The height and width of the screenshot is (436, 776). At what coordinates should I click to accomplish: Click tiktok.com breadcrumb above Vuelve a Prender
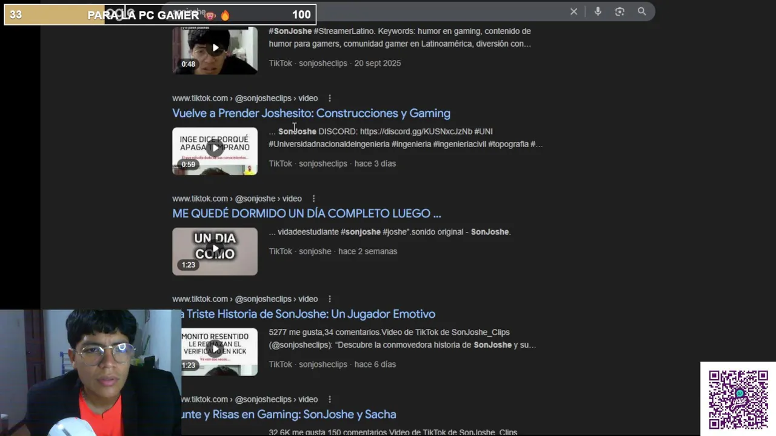[x=245, y=98]
